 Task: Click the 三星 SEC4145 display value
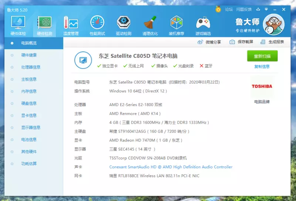(x=132, y=149)
